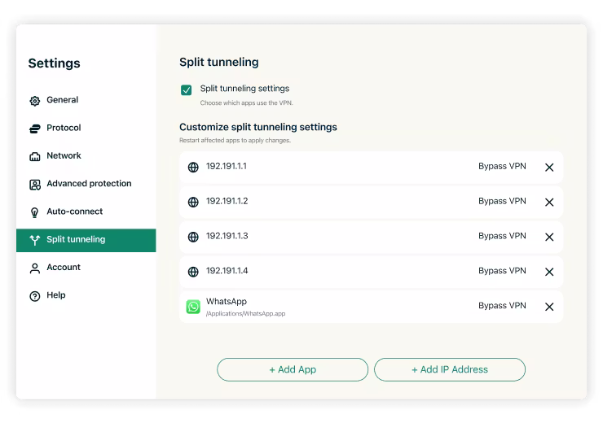Image resolution: width=603 pixels, height=423 pixels.
Task: Go to Network settings
Action: (86, 156)
